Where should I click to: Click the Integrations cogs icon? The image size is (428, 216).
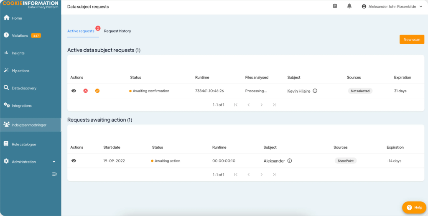coord(7,105)
